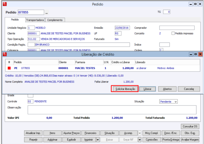The height and width of the screenshot is (144, 204).
Task: Expand the dropdown arrow next to Gerar NF
Action: click(139, 140)
